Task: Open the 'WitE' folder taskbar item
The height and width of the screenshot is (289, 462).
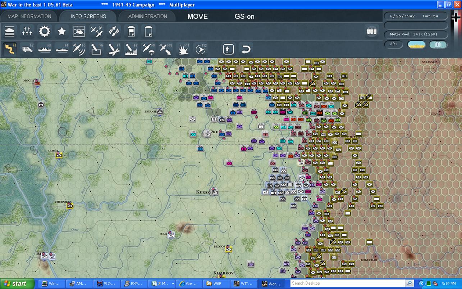Action: pyautogui.click(x=216, y=284)
